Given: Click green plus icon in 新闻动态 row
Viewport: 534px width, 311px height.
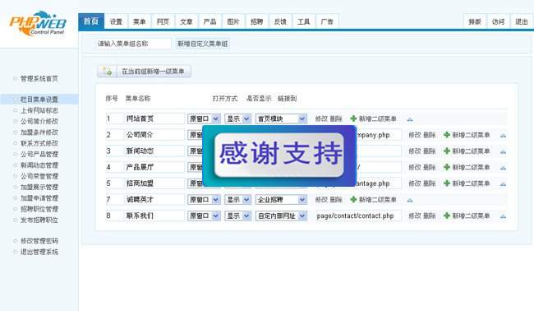Looking at the screenshot, I should tap(447, 151).
